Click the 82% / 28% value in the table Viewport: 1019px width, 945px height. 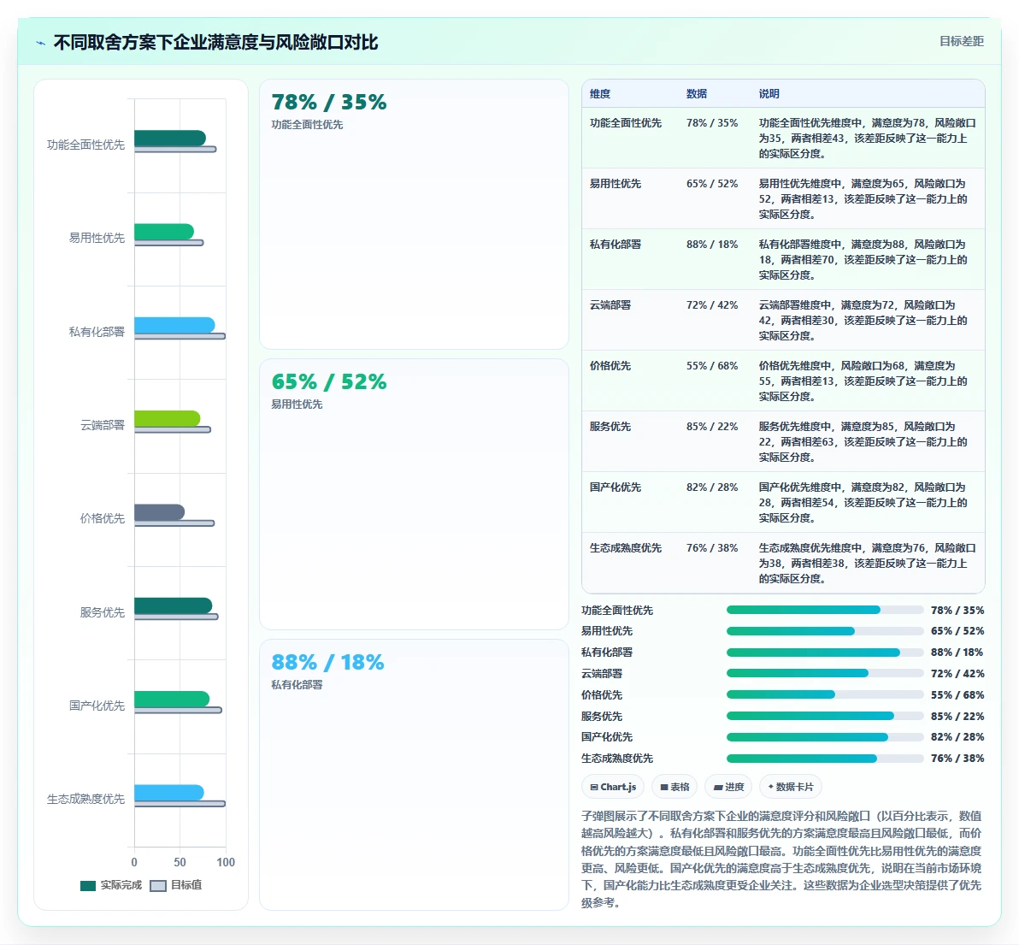tap(712, 487)
